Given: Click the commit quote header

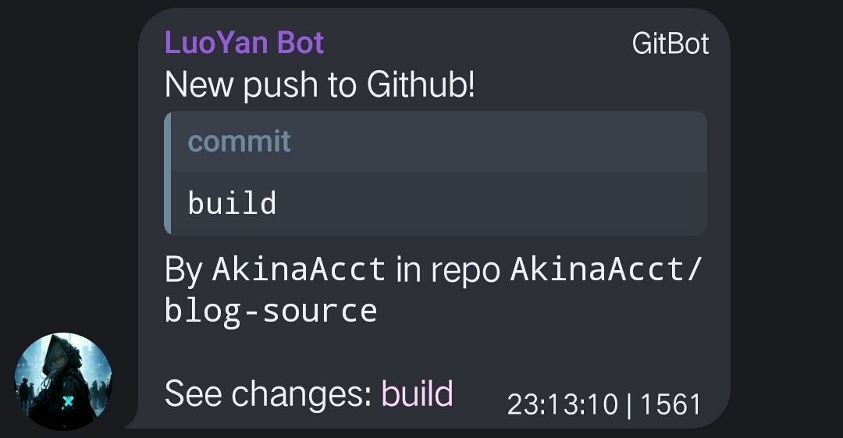Looking at the screenshot, I should pos(239,141).
